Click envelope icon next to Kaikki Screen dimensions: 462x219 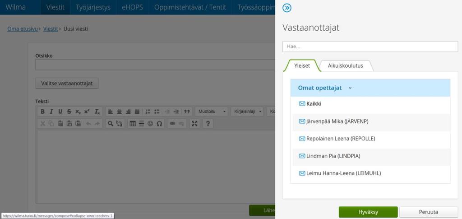click(302, 104)
